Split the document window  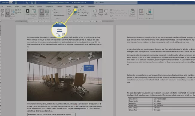click(106, 12)
